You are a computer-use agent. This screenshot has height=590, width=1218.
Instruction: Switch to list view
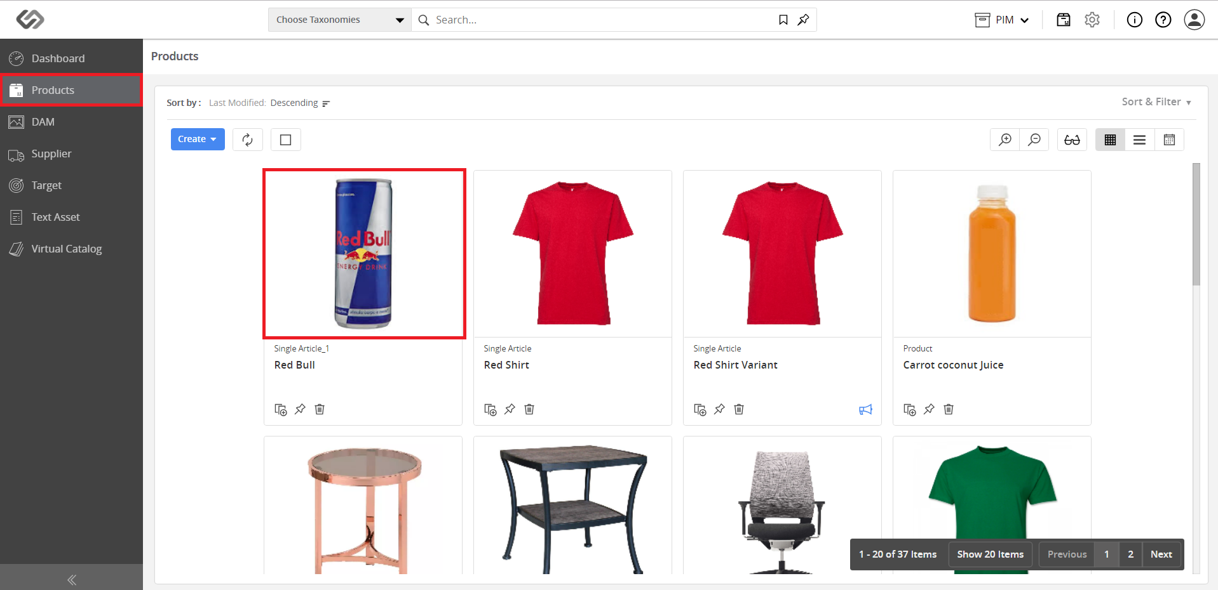(1140, 140)
